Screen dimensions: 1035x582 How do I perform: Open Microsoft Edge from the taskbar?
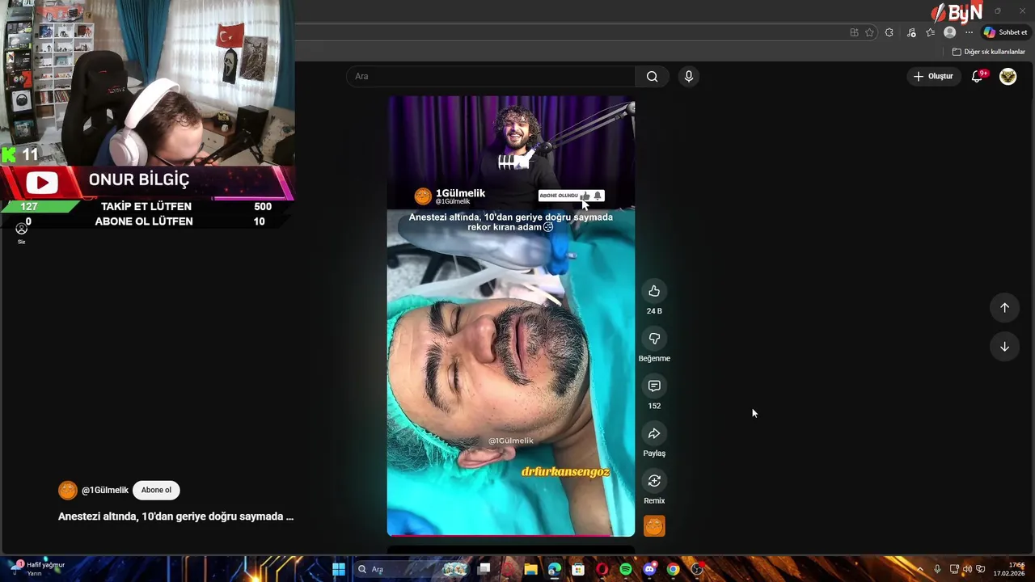point(554,569)
